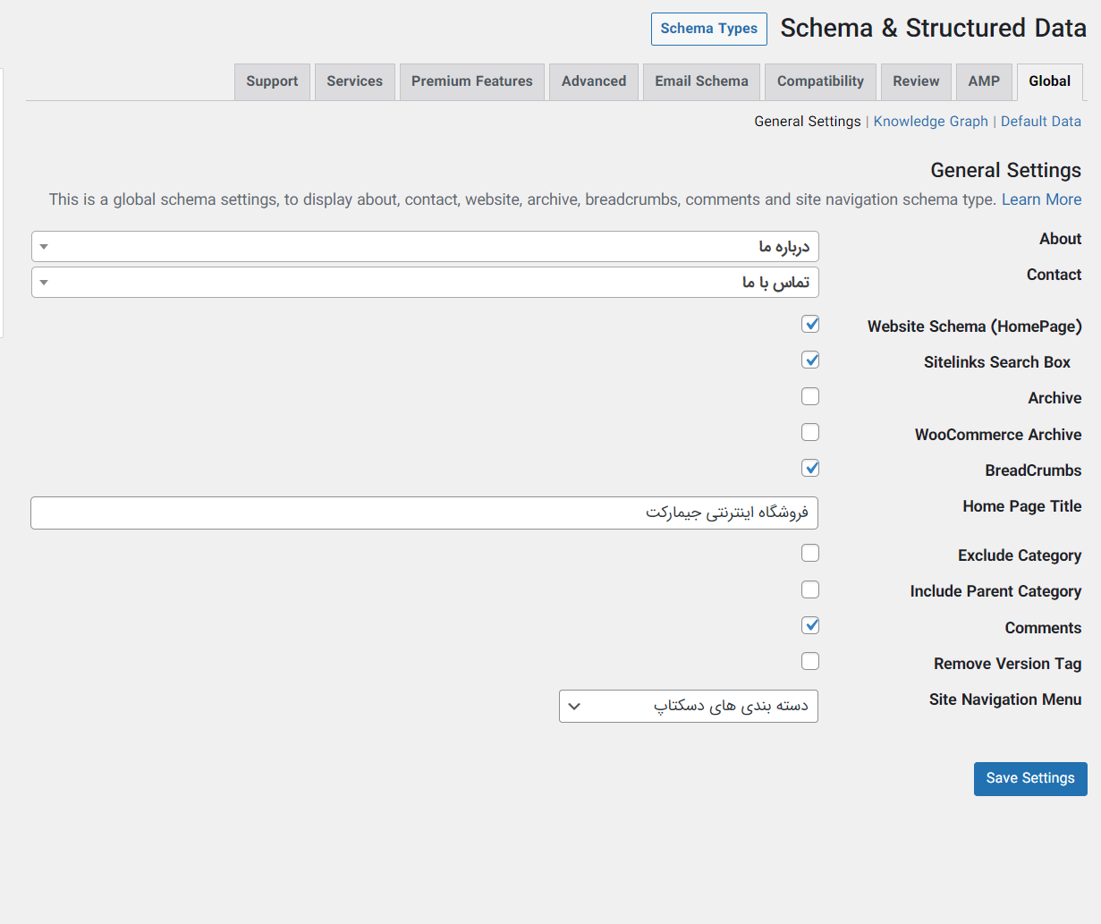Open Default Data settings link
This screenshot has height=924, width=1101.
(x=1040, y=122)
